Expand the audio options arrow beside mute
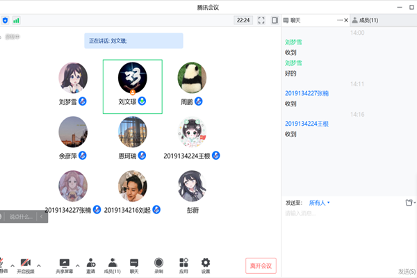Screen dimensions: 417x278 point(13,265)
